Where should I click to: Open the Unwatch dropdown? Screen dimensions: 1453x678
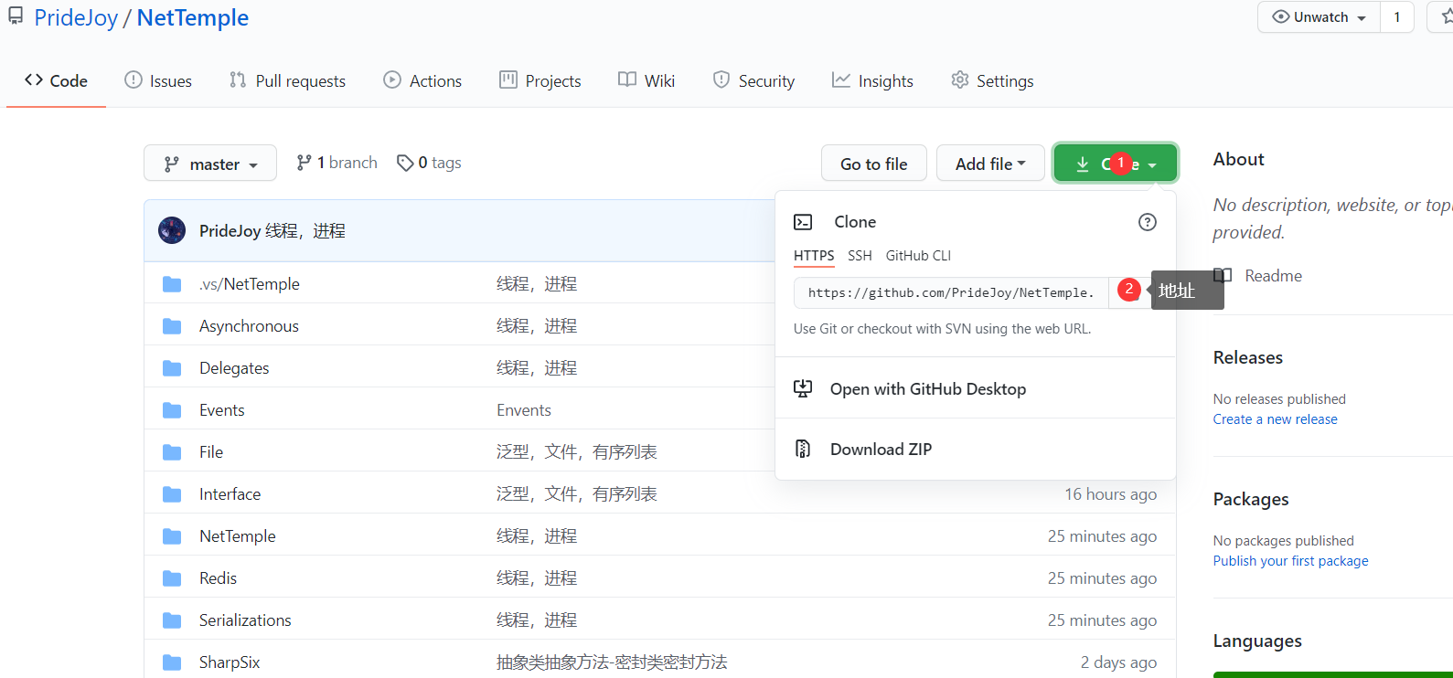(1319, 17)
